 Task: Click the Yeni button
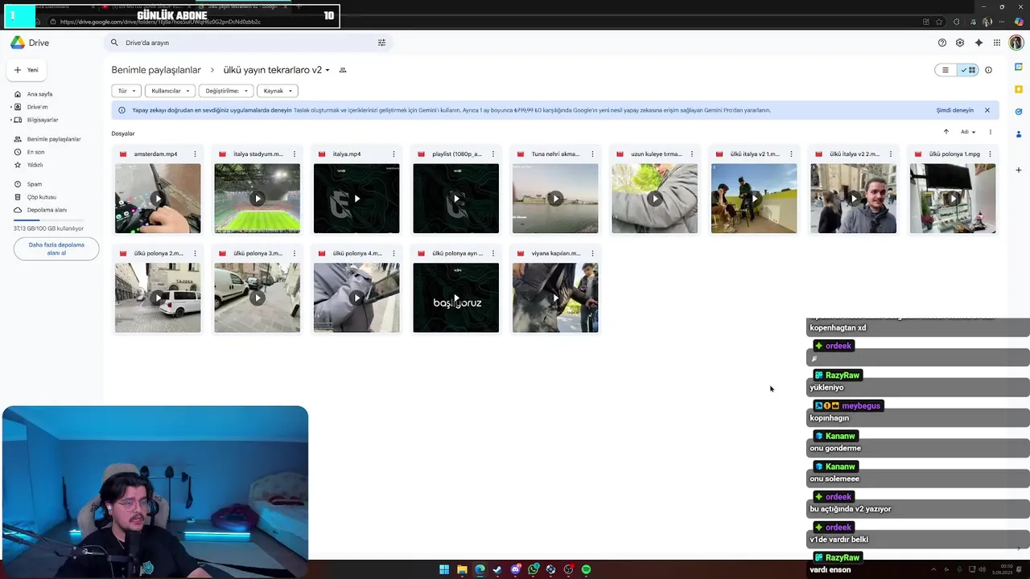27,70
